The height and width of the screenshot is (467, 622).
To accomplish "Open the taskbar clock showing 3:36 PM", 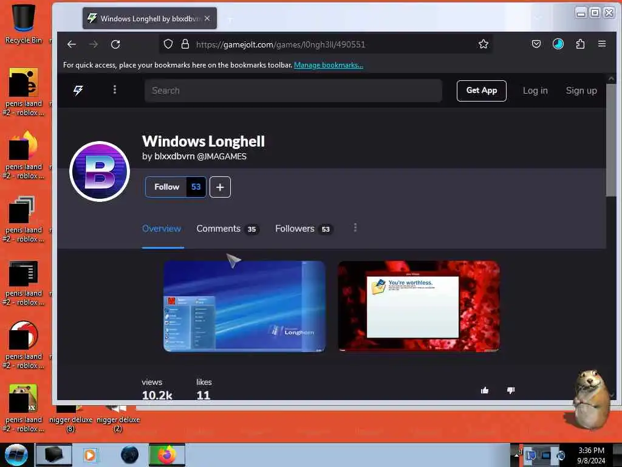I will point(591,455).
